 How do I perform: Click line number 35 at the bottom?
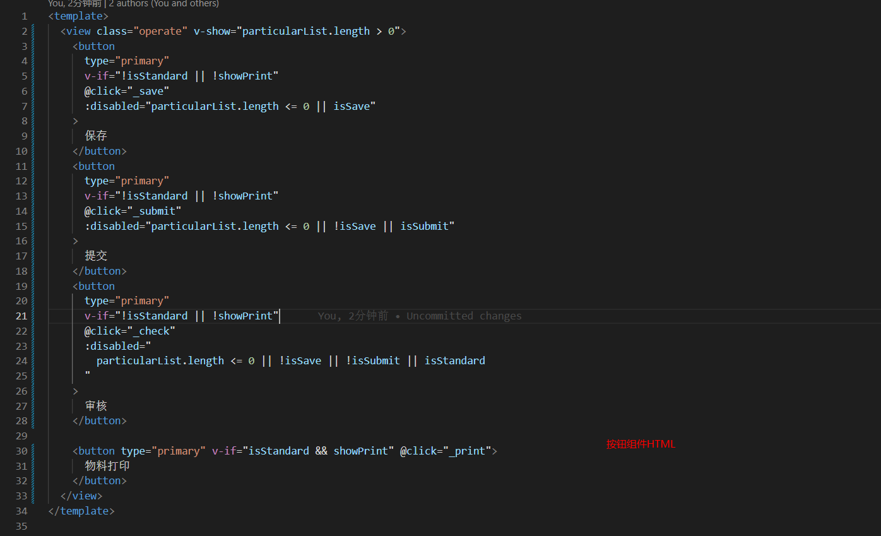click(21, 526)
